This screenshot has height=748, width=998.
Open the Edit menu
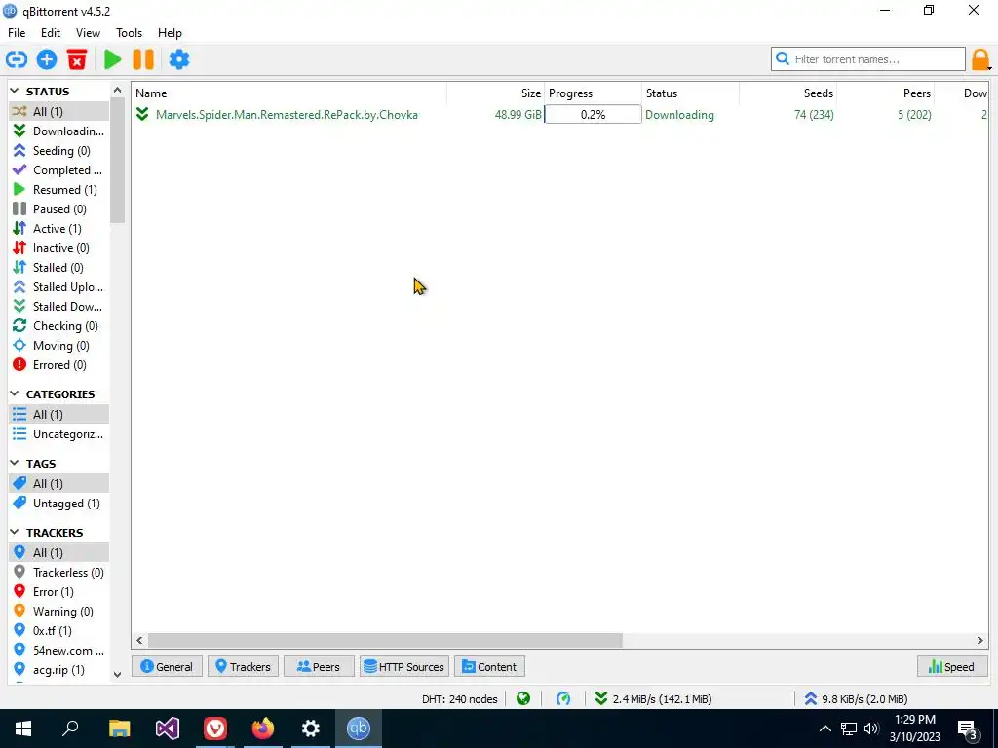[x=51, y=33]
